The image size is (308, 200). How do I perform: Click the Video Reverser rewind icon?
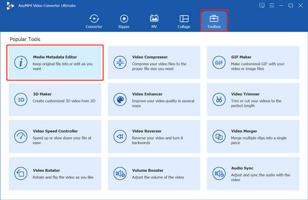(x=120, y=136)
